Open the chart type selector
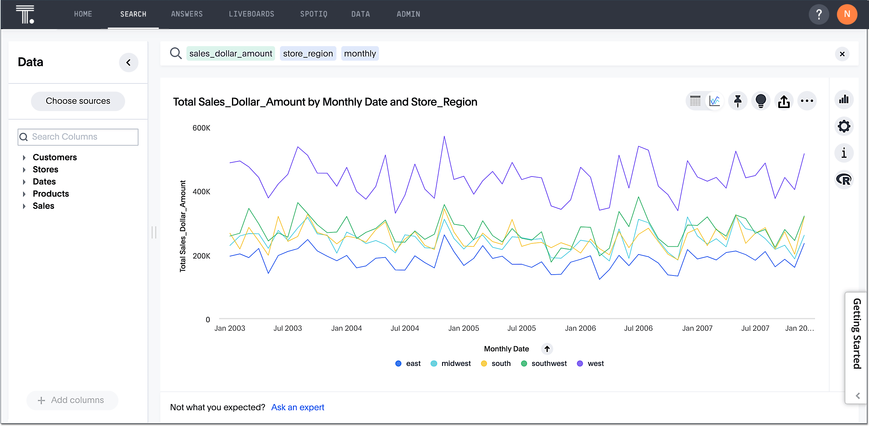869x426 pixels. 844,100
